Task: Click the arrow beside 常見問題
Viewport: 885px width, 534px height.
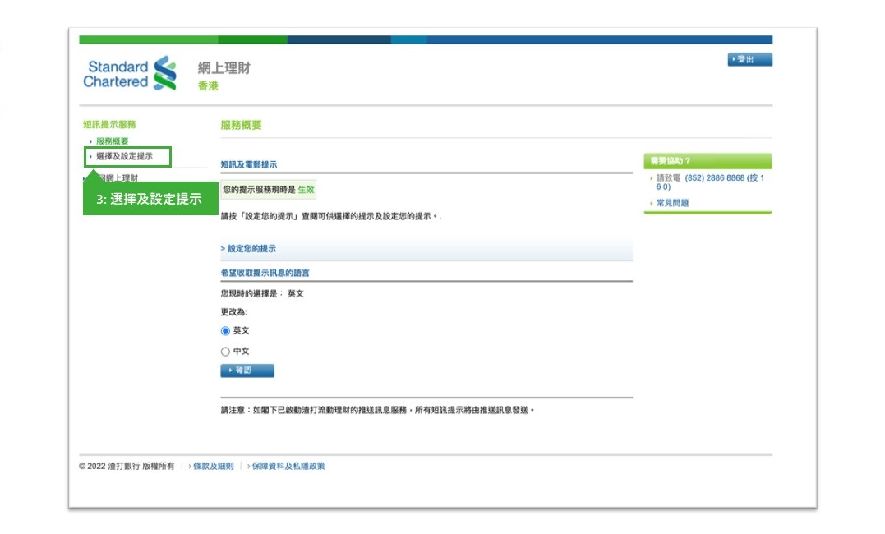Action: point(652,203)
